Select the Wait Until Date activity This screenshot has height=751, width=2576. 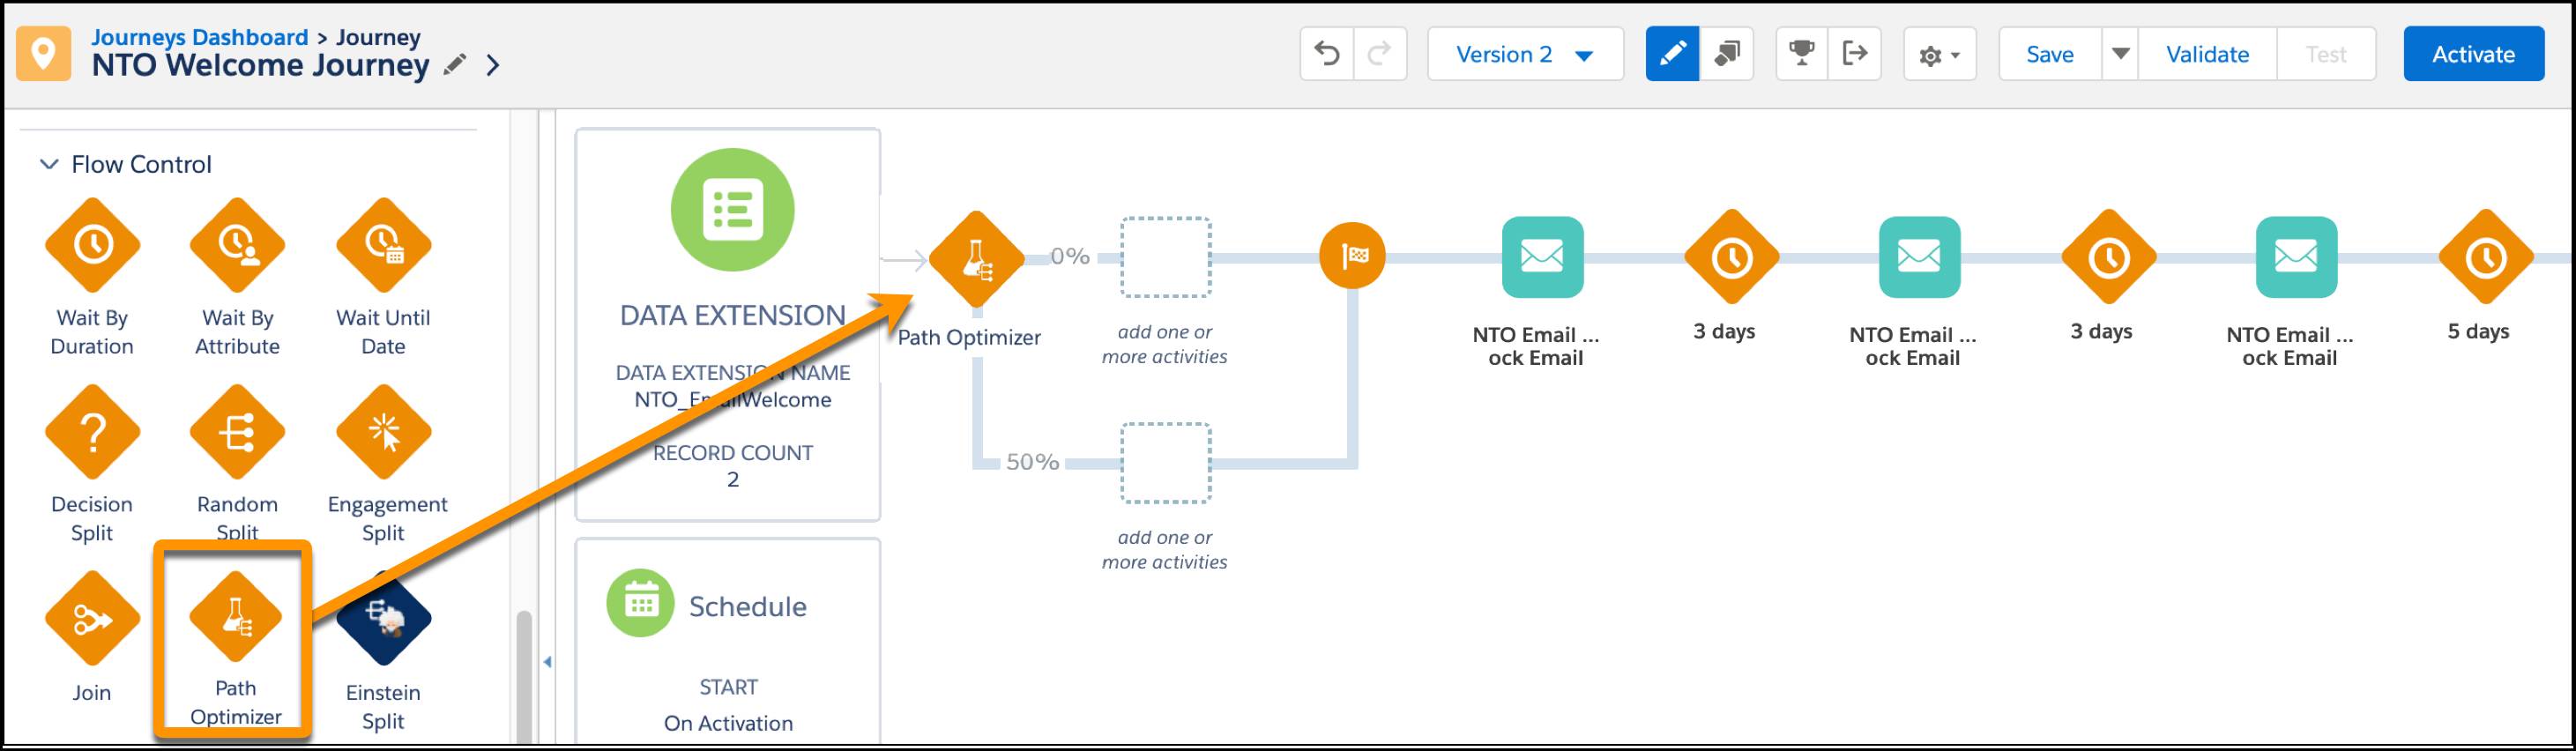(x=383, y=245)
